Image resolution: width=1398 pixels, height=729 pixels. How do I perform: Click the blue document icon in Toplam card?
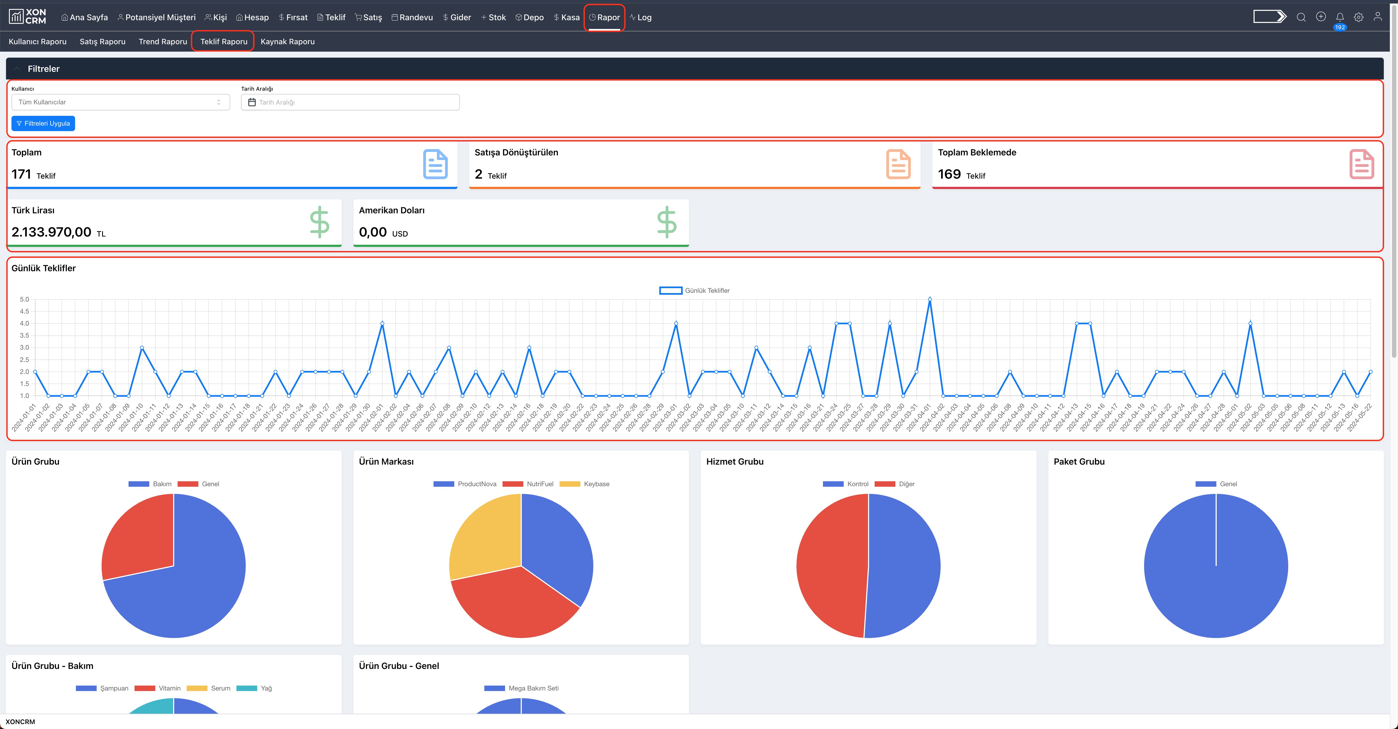[435, 164]
